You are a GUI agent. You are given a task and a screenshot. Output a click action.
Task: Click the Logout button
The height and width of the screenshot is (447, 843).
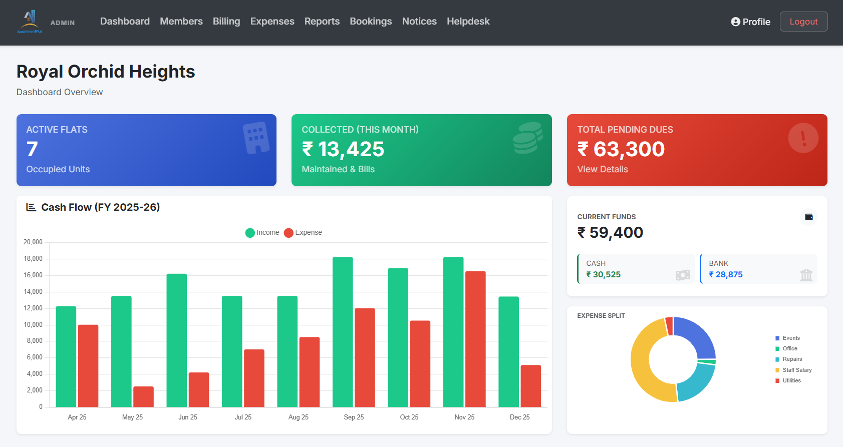click(803, 22)
